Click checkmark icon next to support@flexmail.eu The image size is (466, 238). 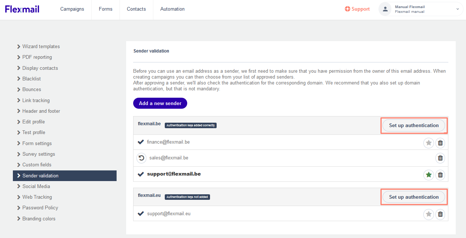pyautogui.click(x=140, y=213)
